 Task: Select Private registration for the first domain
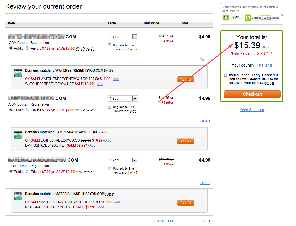coord(27,48)
